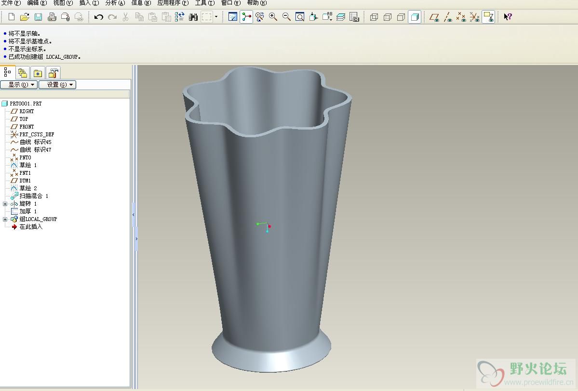Switch to the Connections navigator tab
Image resolution: width=578 pixels, height=391 pixels.
pos(53,73)
